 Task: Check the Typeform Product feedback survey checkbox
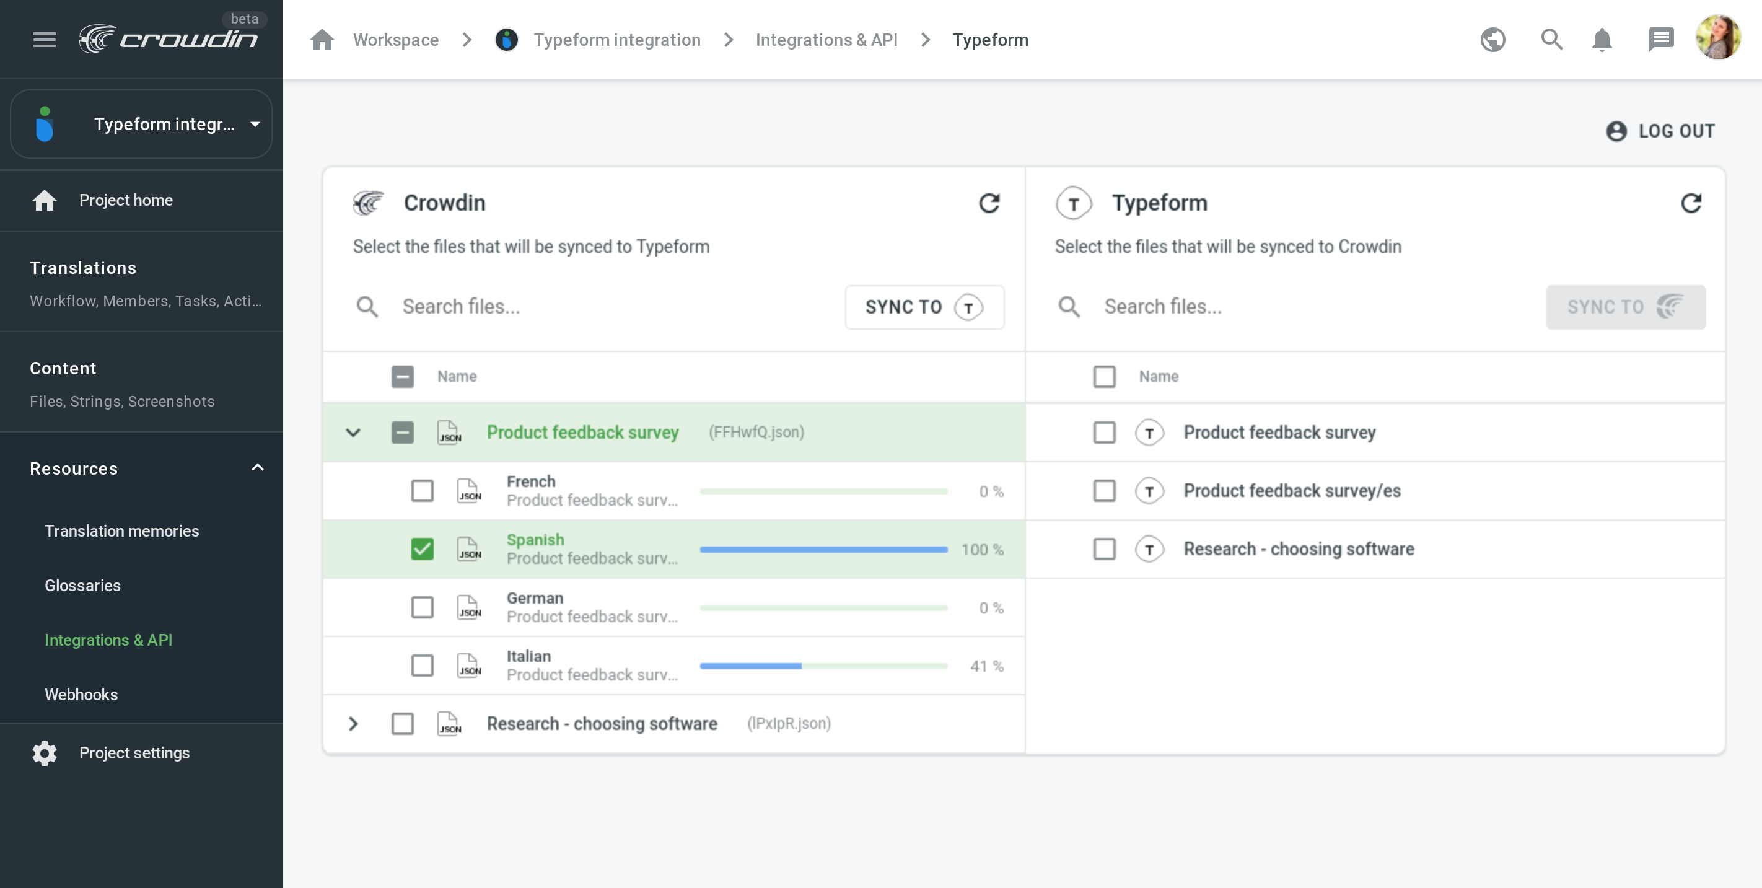click(x=1104, y=433)
